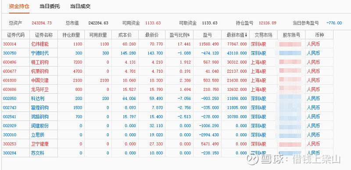Click 上海A股 in 中国交建 row

[x=258, y=80]
